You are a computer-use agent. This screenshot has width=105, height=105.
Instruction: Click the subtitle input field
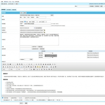[35, 19]
